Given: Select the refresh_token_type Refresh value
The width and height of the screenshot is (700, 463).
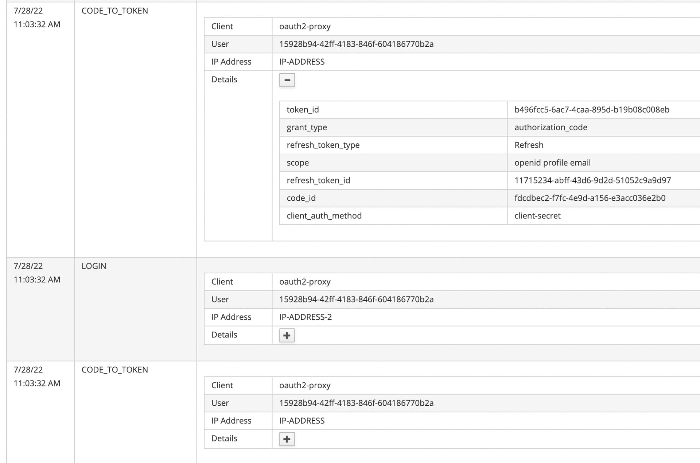Looking at the screenshot, I should (x=529, y=145).
